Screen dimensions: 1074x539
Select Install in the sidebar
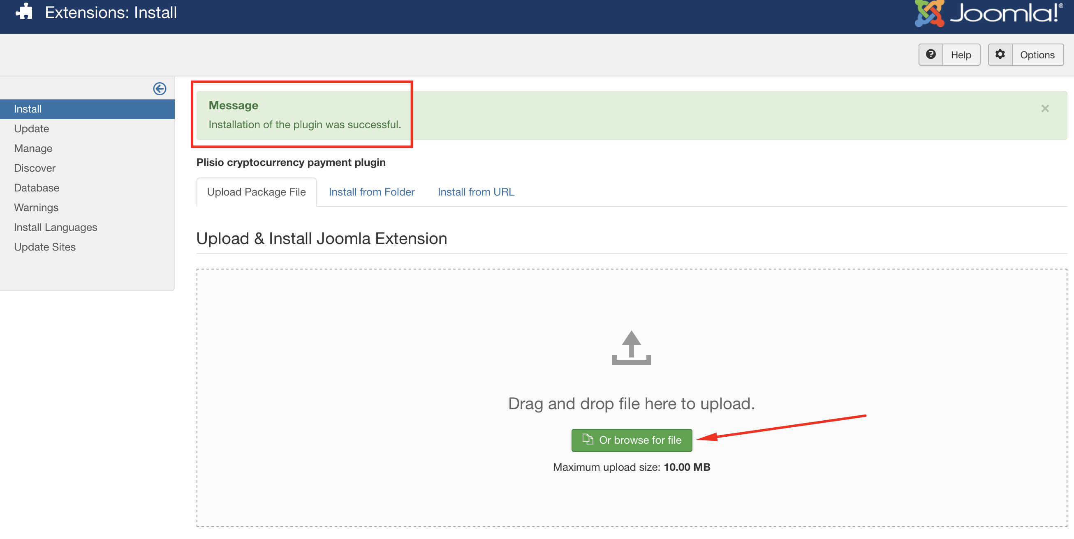coord(87,109)
